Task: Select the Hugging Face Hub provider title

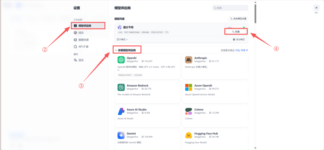Action: 206,134
